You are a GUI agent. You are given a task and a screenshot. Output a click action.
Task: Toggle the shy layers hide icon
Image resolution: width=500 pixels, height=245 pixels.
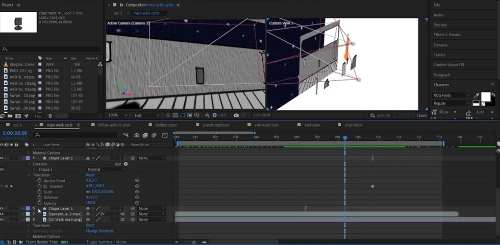point(137,135)
